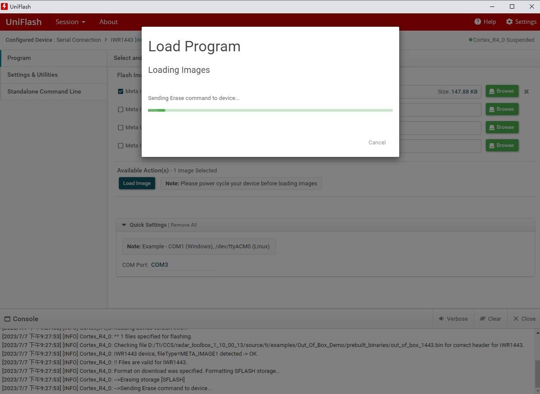Click the power cycle note text
Image resolution: width=540 pixels, height=394 pixels.
pos(241,184)
